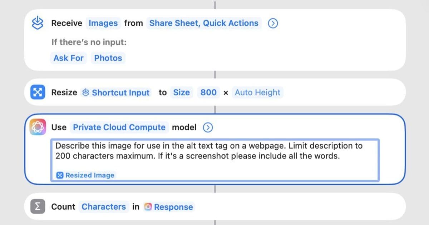Screen dimensions: 429x225
Task: Expand Receive action options chevron
Action: (273, 24)
